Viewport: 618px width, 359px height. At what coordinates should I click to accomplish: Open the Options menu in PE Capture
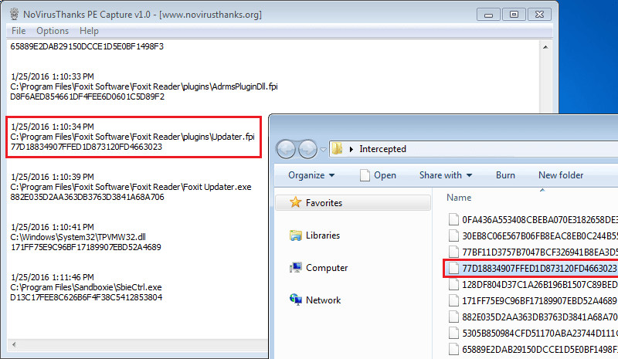click(53, 31)
